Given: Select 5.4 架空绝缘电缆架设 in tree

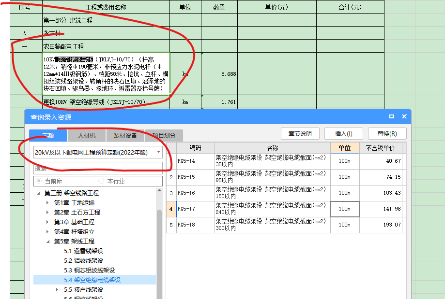Looking at the screenshot, I should click(92, 280).
